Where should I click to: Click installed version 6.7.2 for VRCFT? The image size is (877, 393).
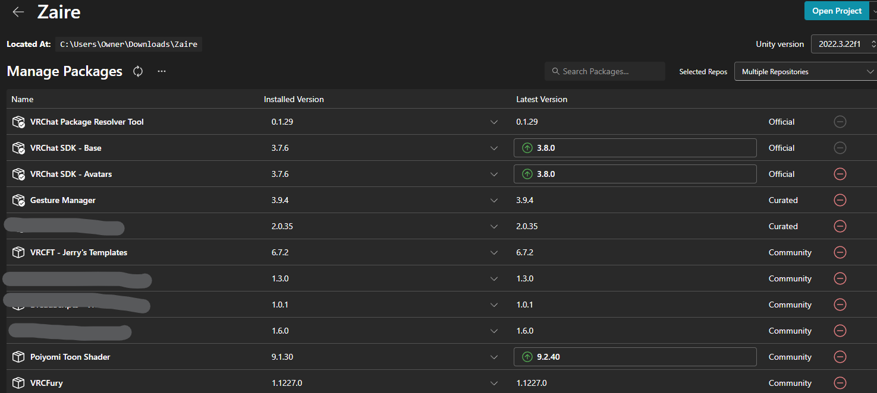pos(280,252)
